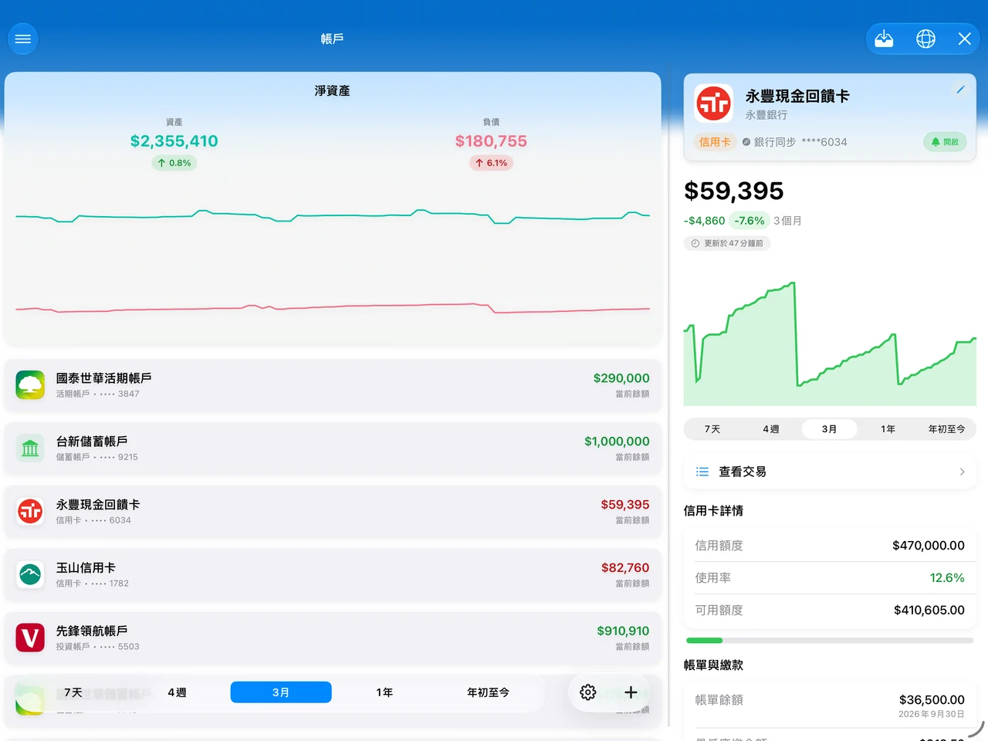988x741 pixels.
Task: Select 1年 range in bottom account bar
Action: click(x=384, y=692)
